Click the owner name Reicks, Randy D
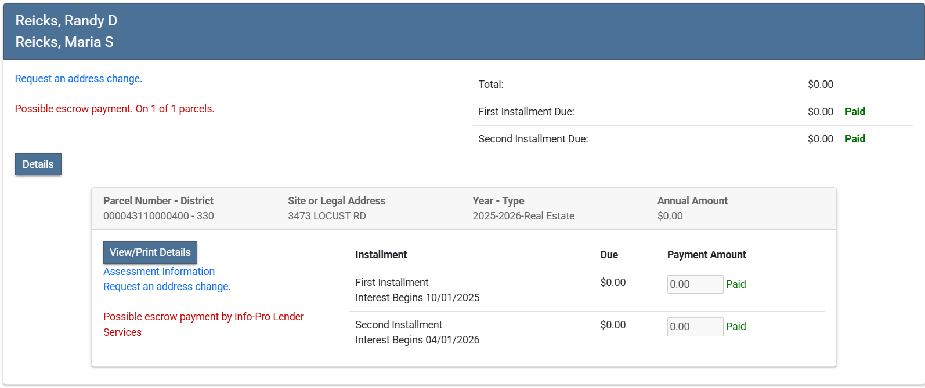 coord(66,21)
